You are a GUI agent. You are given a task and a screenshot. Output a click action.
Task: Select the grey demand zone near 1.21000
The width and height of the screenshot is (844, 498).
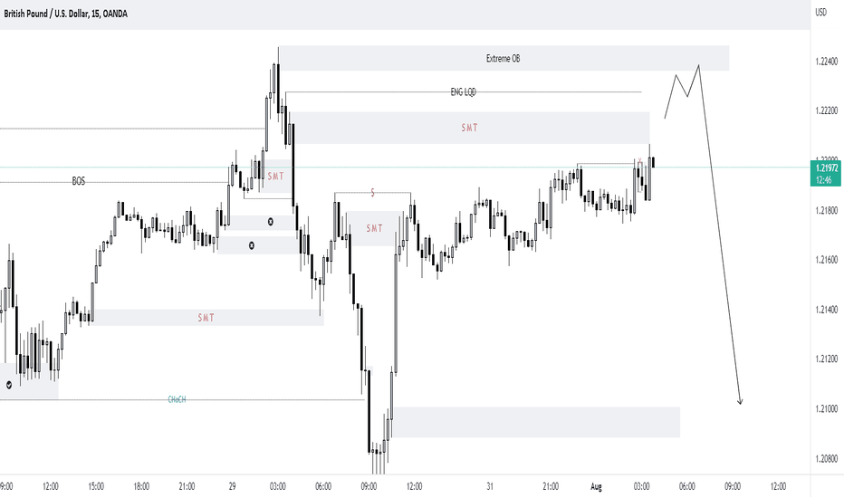535,422
